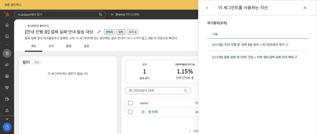This screenshot has height=134, width=317.
Task: Open the Home icon in sidebar
Action: (7, 25)
